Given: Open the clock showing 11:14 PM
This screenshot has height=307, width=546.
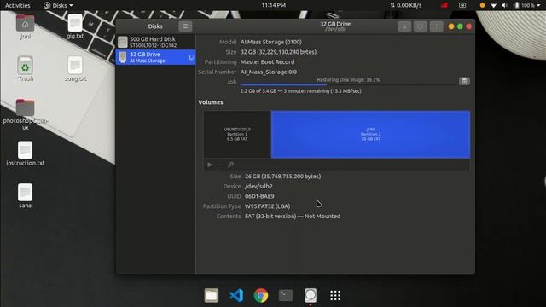Looking at the screenshot, I should [273, 5].
